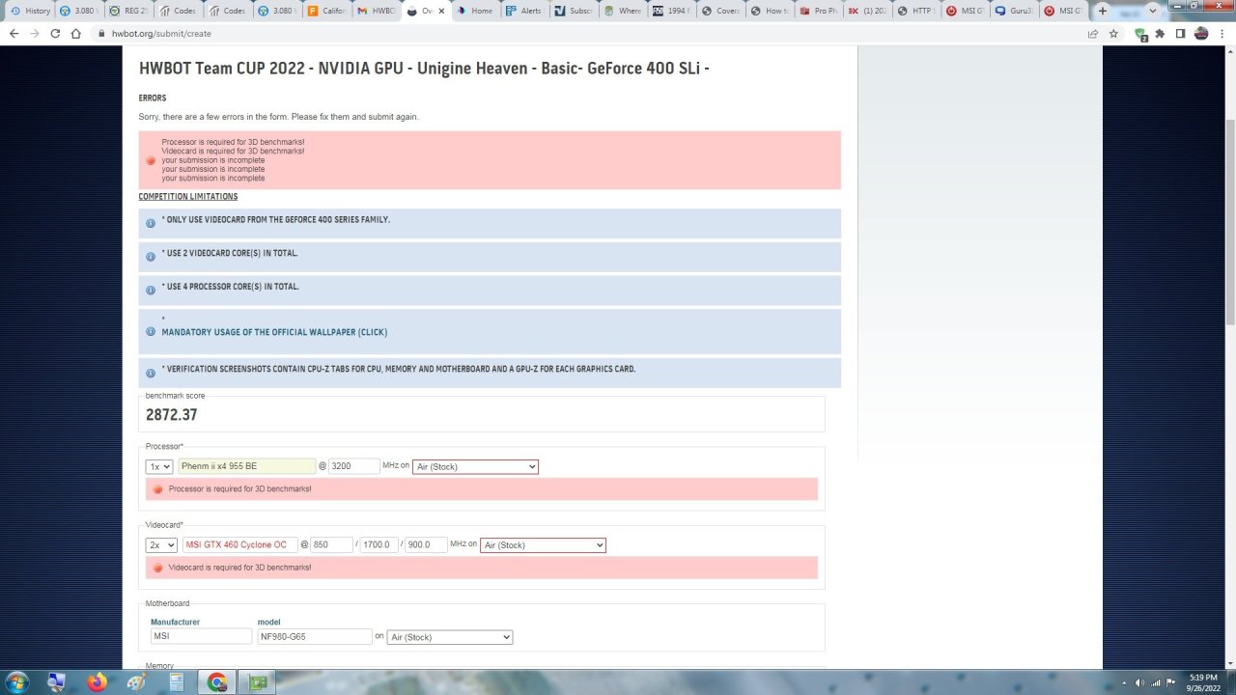Click the share page icon in address bar
Screen dimensions: 1236x695
[1092, 33]
